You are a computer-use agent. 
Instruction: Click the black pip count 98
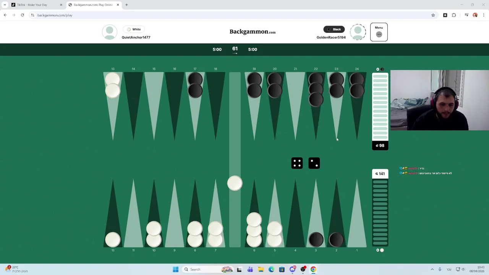coord(380,146)
